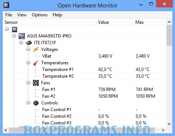Viewport: 175px width, 136px height.
Task: Select the Temperatures label
Action: (x=55, y=63)
